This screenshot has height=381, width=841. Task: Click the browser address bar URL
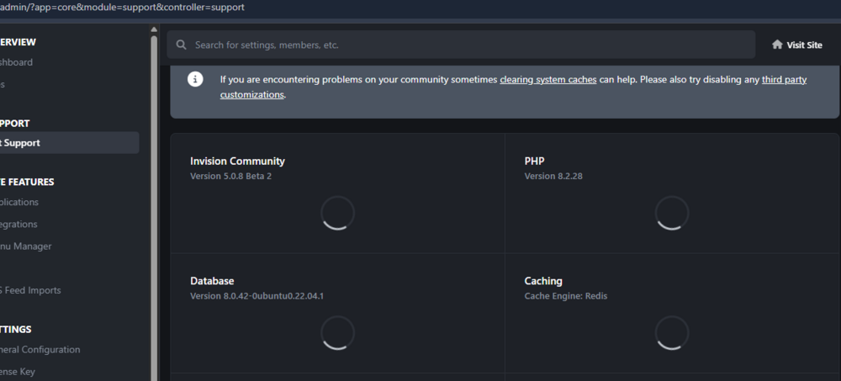pyautogui.click(x=122, y=8)
